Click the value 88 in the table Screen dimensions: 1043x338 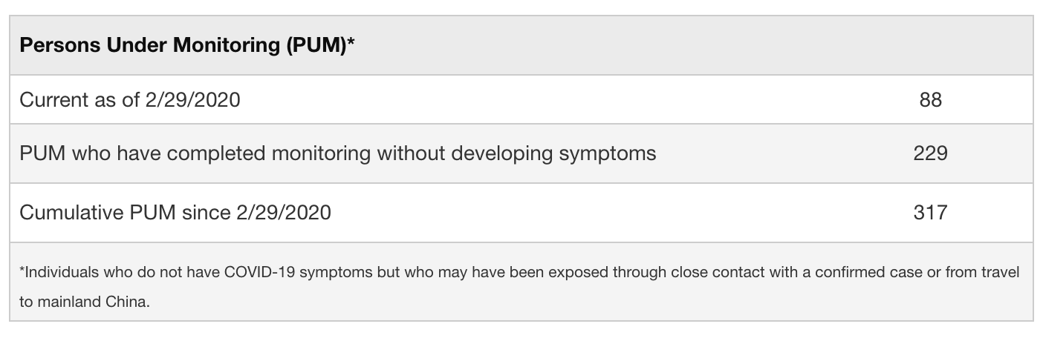930,100
